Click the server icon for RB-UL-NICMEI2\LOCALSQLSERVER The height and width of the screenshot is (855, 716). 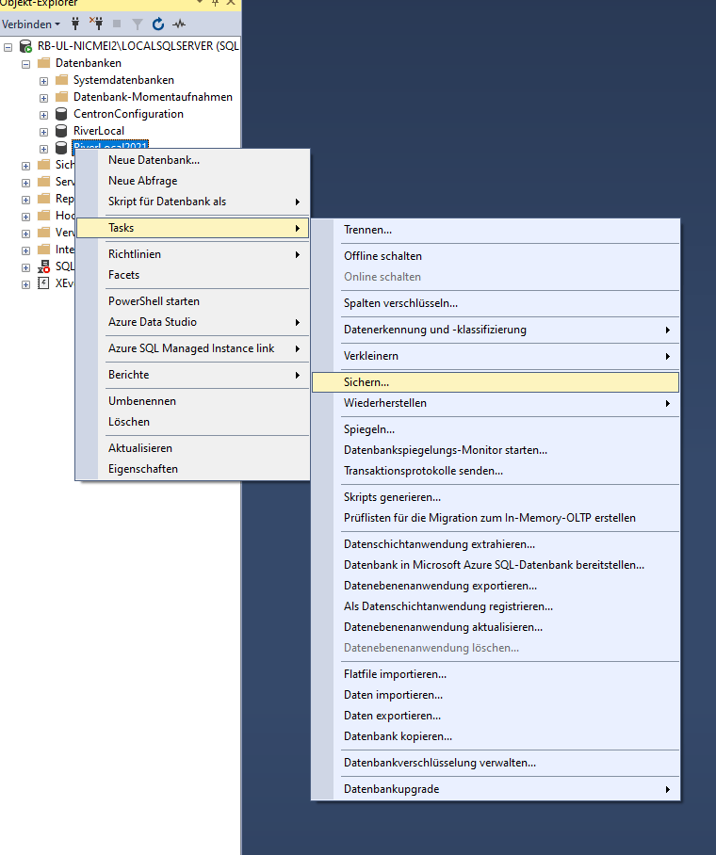(x=25, y=46)
